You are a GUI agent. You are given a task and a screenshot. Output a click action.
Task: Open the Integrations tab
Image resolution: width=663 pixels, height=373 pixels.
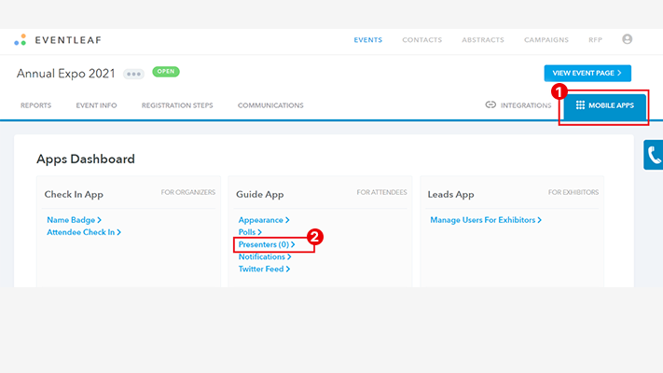[518, 105]
